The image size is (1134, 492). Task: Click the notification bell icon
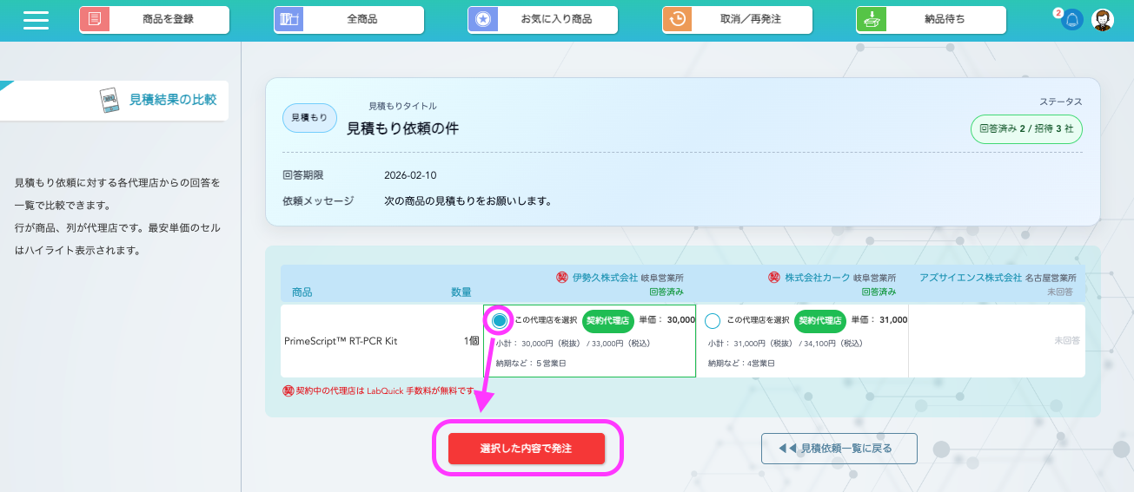pyautogui.click(x=1073, y=20)
